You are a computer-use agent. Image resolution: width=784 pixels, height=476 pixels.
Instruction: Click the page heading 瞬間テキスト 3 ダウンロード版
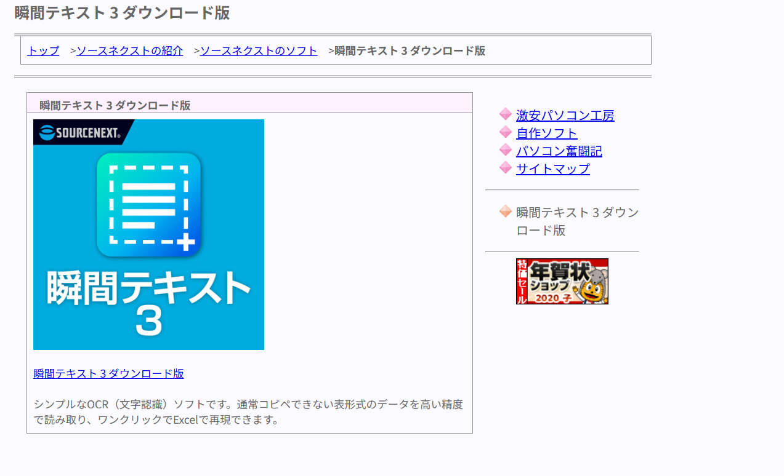[x=122, y=12]
